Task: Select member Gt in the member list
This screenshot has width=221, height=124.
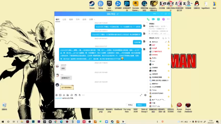Action: pyautogui.click(x=159, y=64)
